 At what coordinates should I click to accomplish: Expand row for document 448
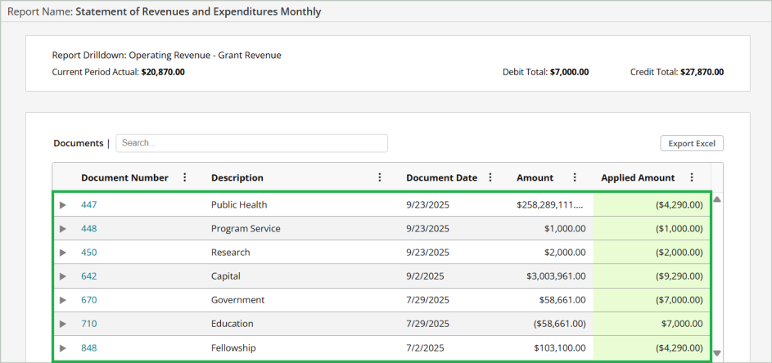(63, 229)
